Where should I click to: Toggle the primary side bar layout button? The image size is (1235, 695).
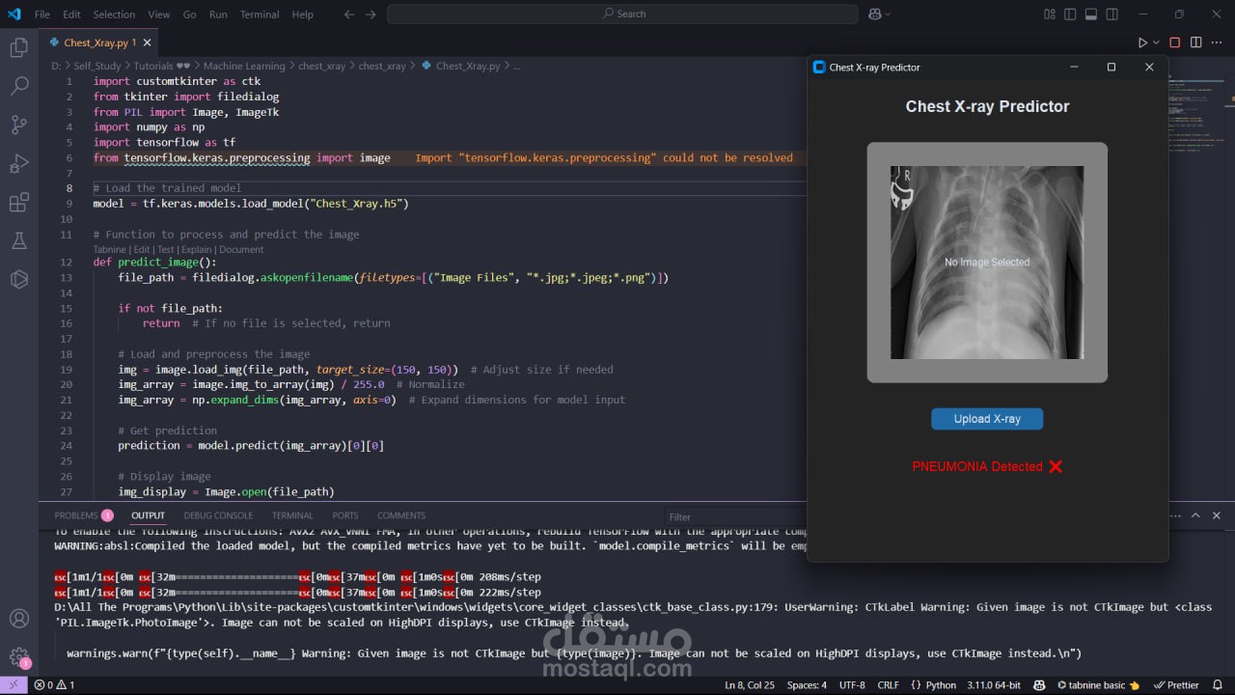[x=1070, y=14]
